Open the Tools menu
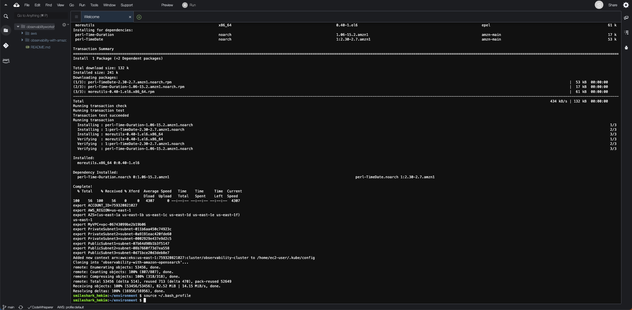Screen dimensions: 632x310 [x=94, y=5]
